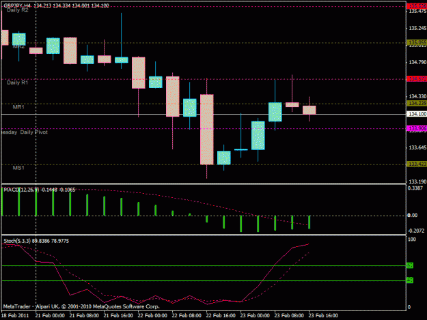This screenshot has width=427, height=320.
Task: Click the 22 Feb 00:00 time label
Action: click(152, 316)
